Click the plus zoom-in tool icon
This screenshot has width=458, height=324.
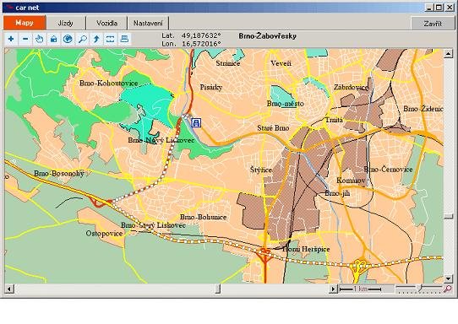[11, 39]
